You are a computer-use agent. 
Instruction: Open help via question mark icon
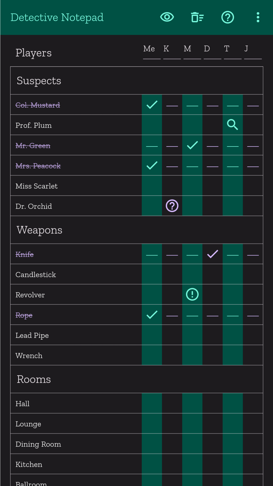point(227,17)
